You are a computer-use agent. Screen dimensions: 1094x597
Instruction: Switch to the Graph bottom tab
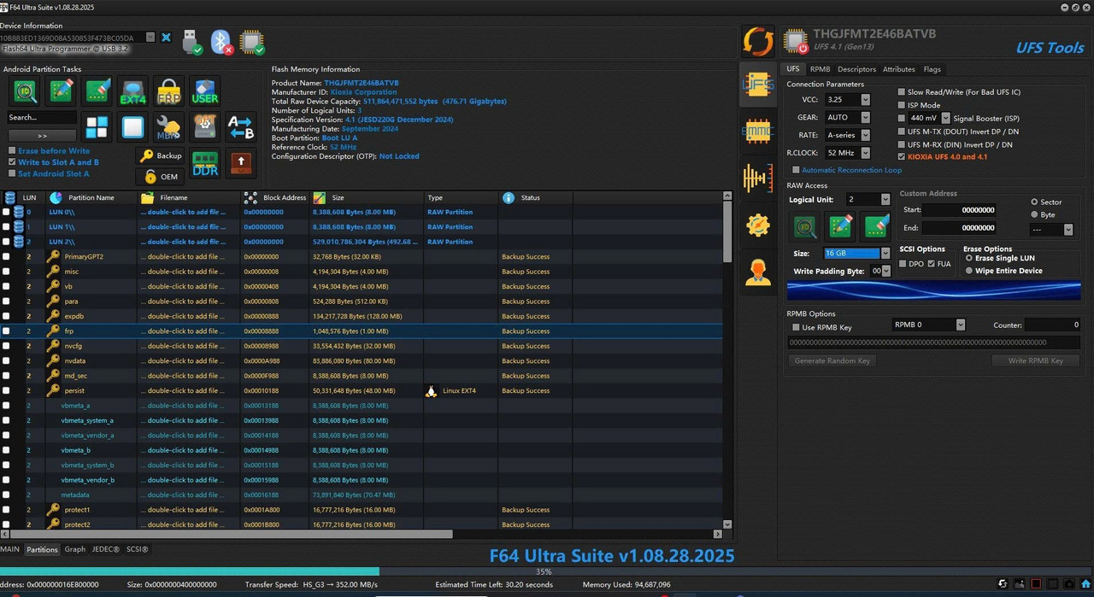[x=75, y=549]
